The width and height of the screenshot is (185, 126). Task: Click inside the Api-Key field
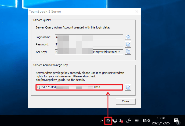pos(89,52)
